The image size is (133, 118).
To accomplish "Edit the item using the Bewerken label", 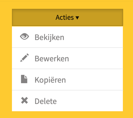I will tap(52, 59).
